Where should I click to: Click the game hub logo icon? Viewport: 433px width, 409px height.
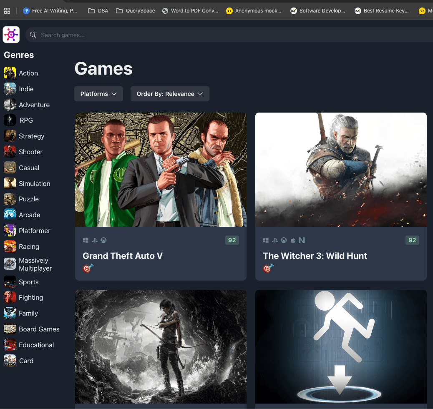coord(11,35)
